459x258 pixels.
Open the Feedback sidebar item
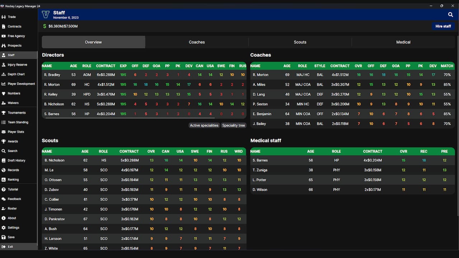(x=19, y=199)
